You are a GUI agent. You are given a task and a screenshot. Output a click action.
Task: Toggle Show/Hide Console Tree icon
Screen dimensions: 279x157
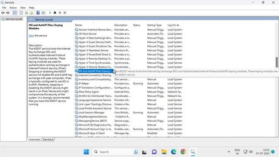15,13
